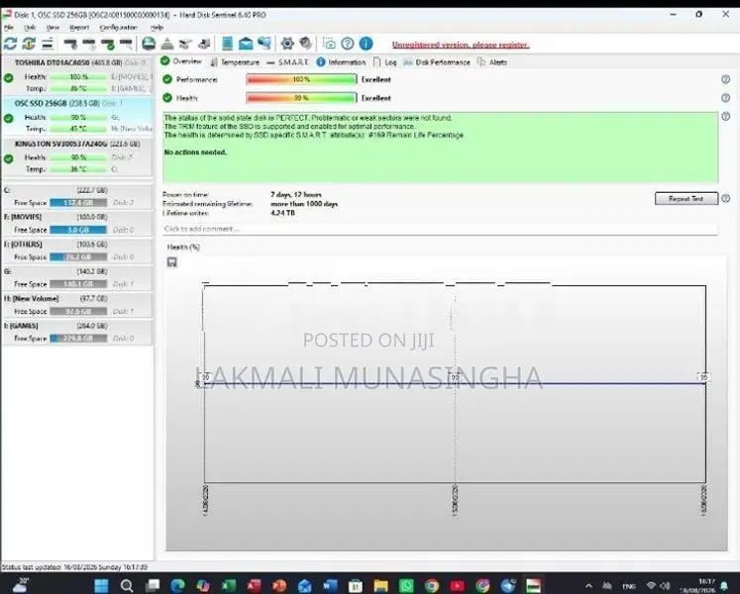Click the Performance 100% progress bar
This screenshot has height=594, width=740.
click(301, 79)
